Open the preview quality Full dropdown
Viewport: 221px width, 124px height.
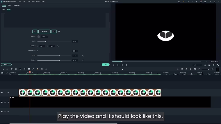197,65
